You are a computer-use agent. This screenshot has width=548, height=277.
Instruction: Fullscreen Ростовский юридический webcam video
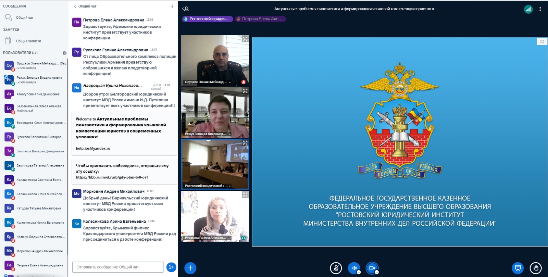245,143
